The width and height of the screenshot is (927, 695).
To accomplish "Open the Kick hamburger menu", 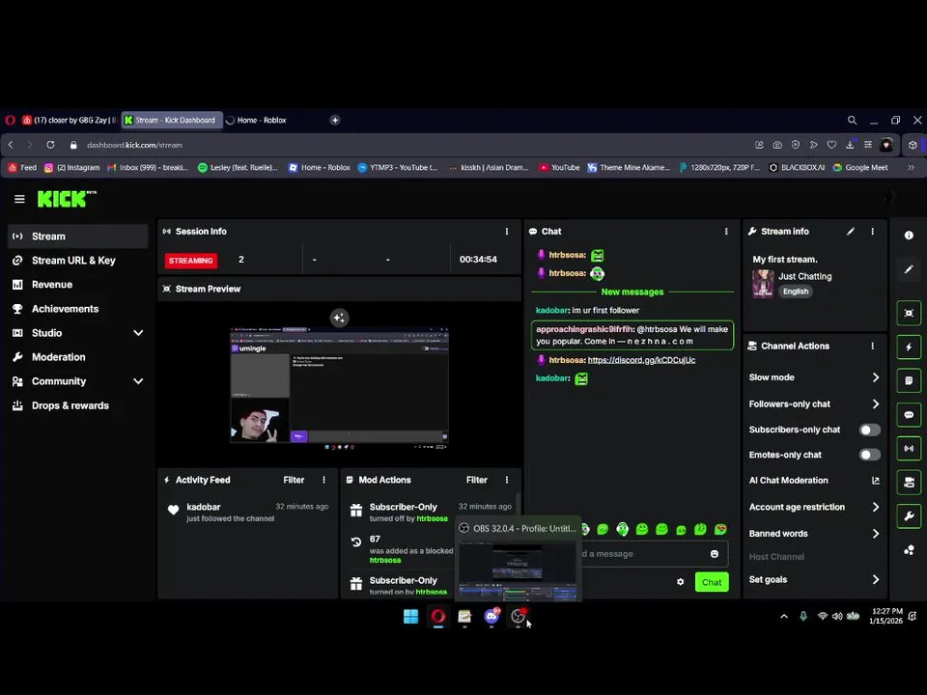I will (19, 199).
